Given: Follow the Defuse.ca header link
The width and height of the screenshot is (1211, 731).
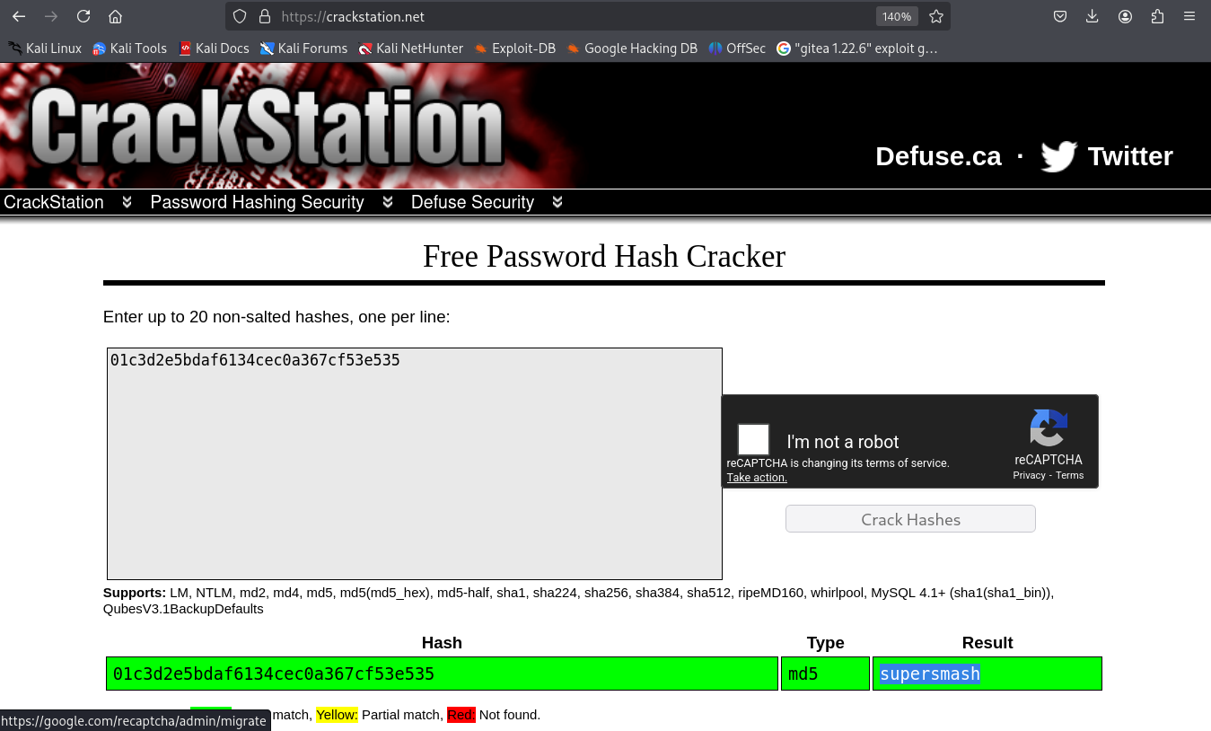Looking at the screenshot, I should click(x=937, y=156).
